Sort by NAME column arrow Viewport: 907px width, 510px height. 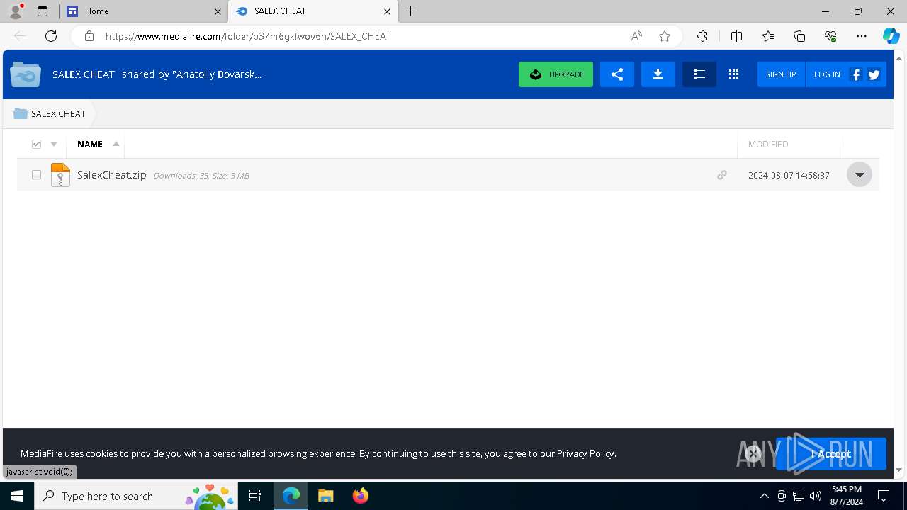click(x=116, y=144)
